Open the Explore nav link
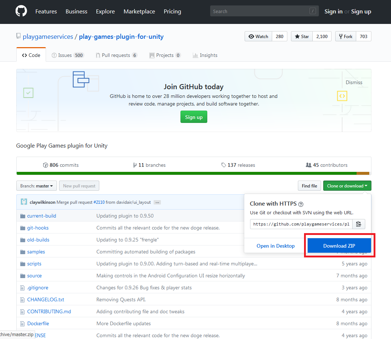Screen dimensions: 391x339 (105, 12)
